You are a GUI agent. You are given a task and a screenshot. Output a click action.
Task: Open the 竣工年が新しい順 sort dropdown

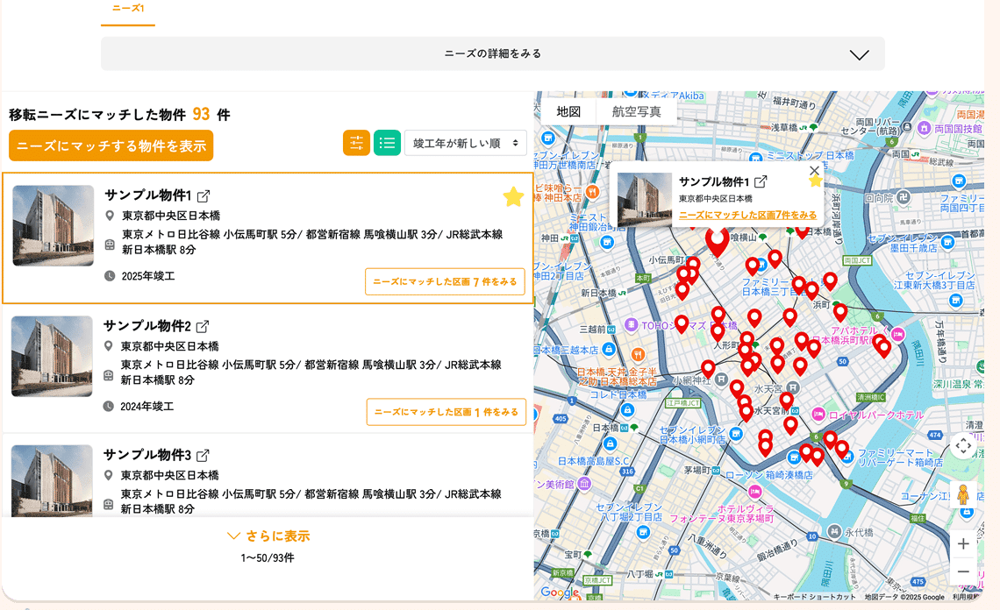coord(465,143)
